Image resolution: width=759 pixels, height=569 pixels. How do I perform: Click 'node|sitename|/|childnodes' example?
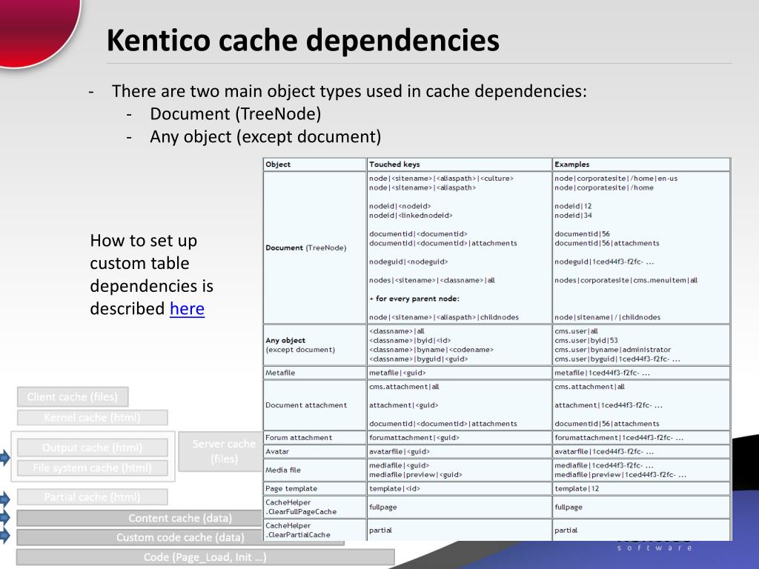[607, 317]
